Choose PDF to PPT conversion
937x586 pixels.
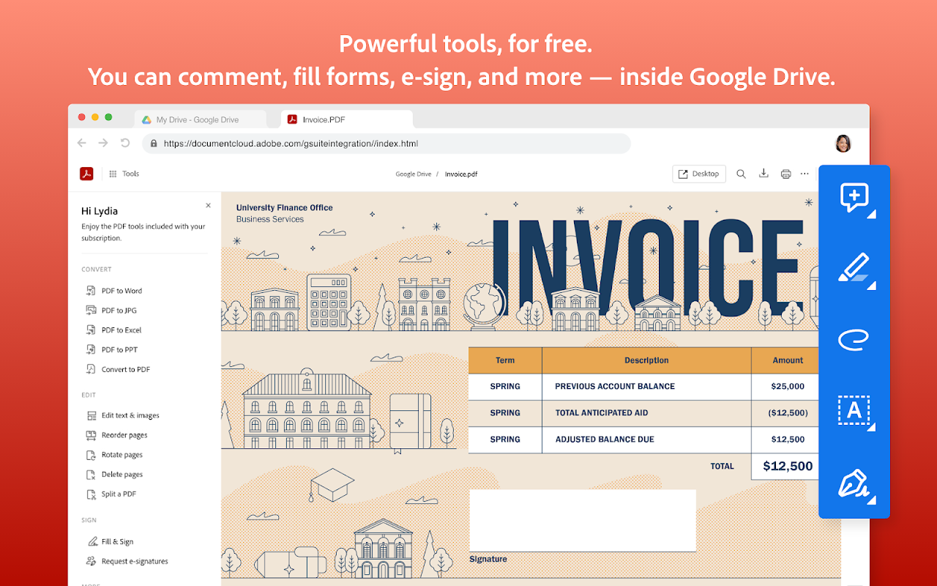(x=111, y=350)
